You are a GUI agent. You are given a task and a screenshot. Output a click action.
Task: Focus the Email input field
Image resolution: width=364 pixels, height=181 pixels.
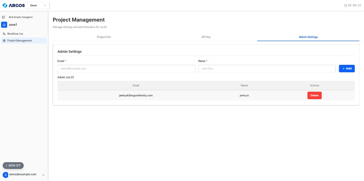point(126,68)
